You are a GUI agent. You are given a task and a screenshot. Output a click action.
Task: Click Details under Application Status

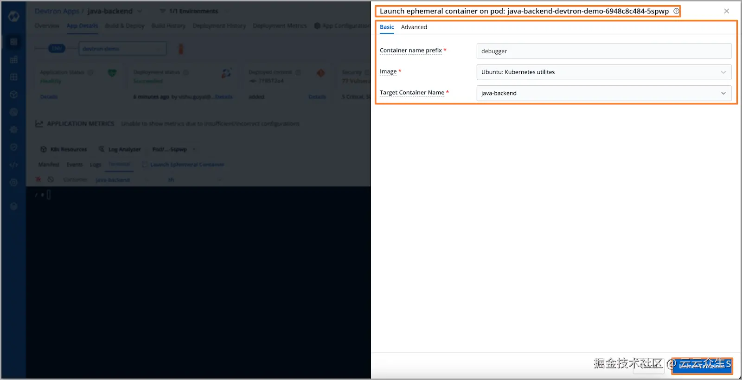pos(49,97)
